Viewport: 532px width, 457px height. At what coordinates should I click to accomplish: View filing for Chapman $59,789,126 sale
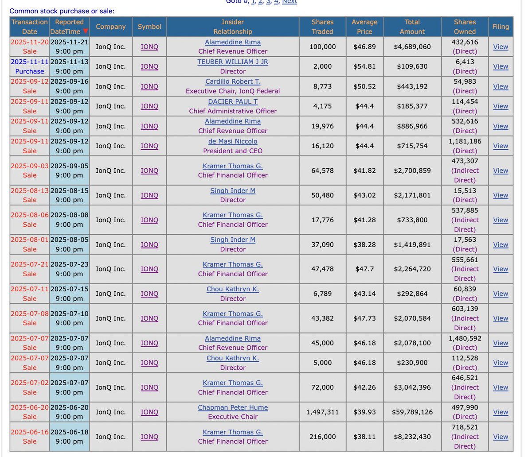pyautogui.click(x=501, y=412)
